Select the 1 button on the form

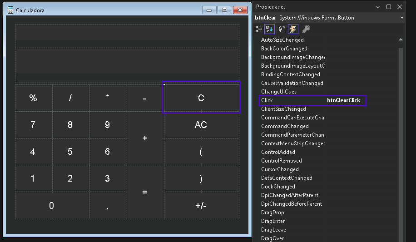coord(34,178)
